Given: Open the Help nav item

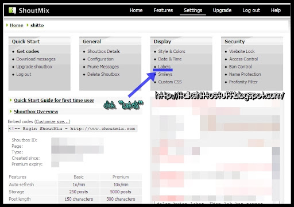Looking at the screenshot, I should coord(276,10).
